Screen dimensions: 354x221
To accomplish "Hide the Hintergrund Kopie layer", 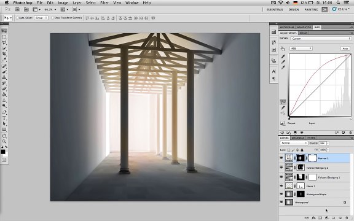I will click(281, 194).
